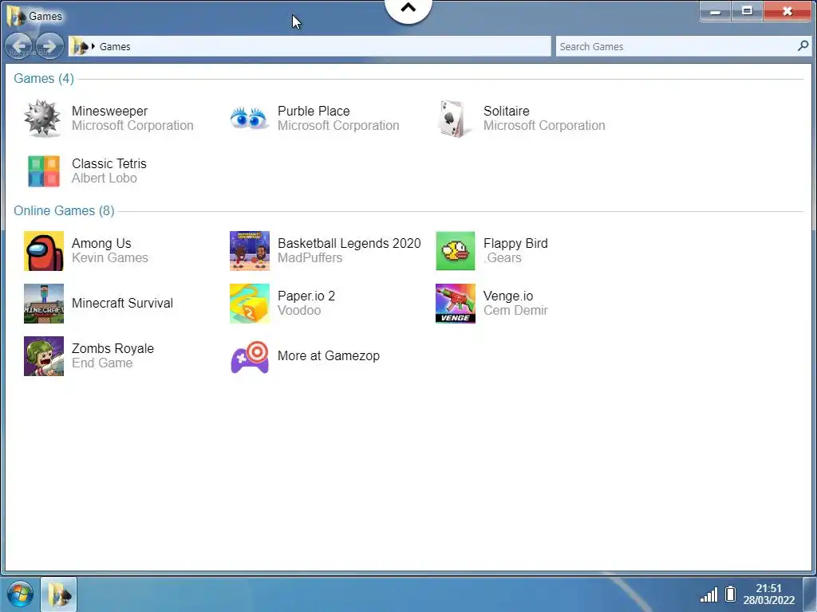Image resolution: width=817 pixels, height=612 pixels.
Task: Open Basketball Legends 2020 thumbnail icon
Action: coord(250,251)
